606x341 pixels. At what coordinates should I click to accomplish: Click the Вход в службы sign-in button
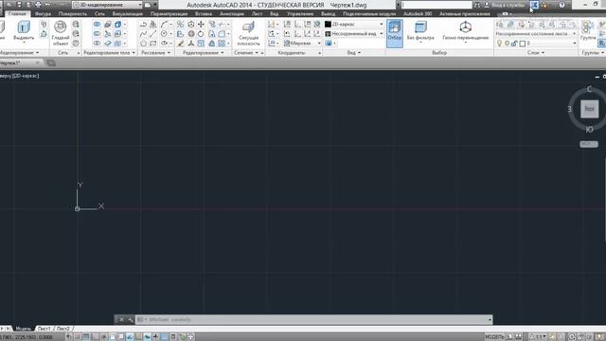pyautogui.click(x=508, y=5)
